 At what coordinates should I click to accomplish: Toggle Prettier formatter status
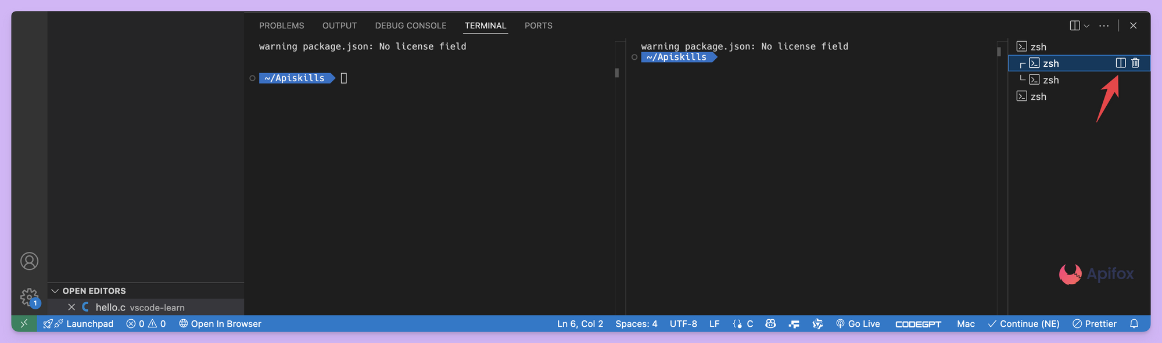coord(1094,324)
